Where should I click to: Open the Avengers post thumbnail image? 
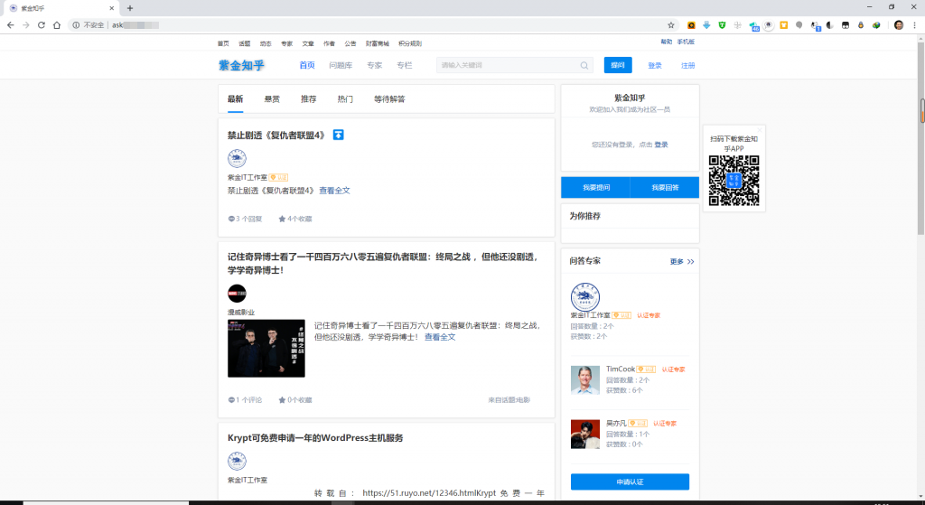pos(266,348)
